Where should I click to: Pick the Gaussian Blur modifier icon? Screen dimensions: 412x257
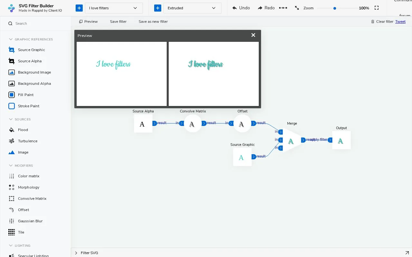pos(12,221)
